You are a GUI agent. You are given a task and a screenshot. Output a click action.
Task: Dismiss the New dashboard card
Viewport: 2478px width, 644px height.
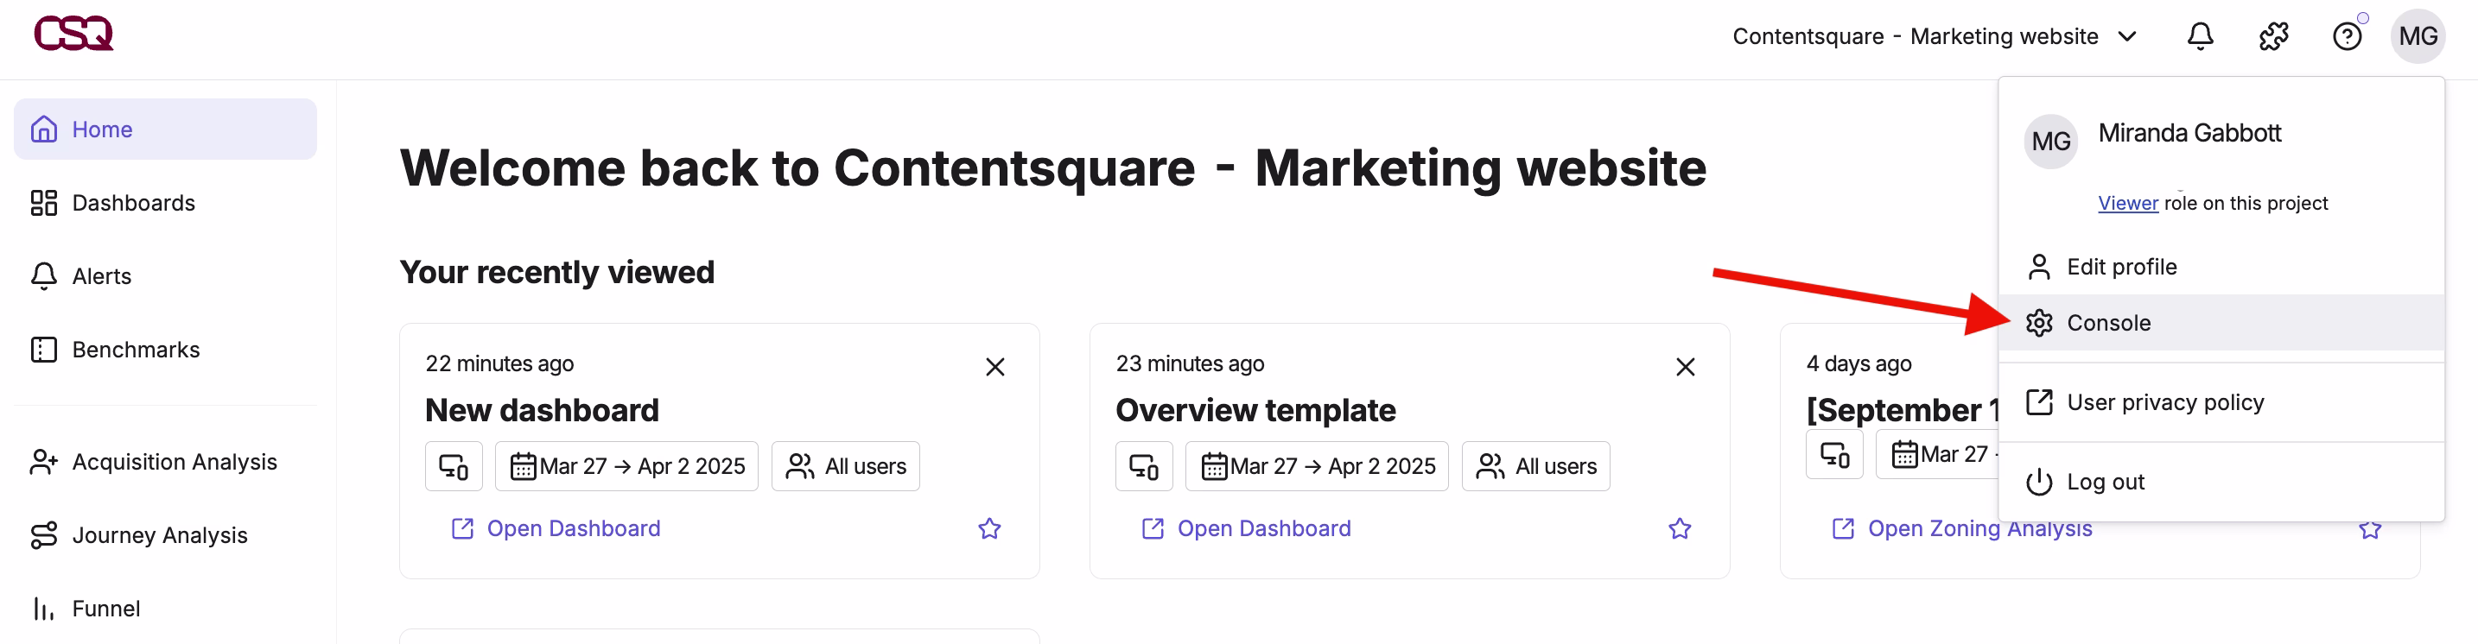994,367
